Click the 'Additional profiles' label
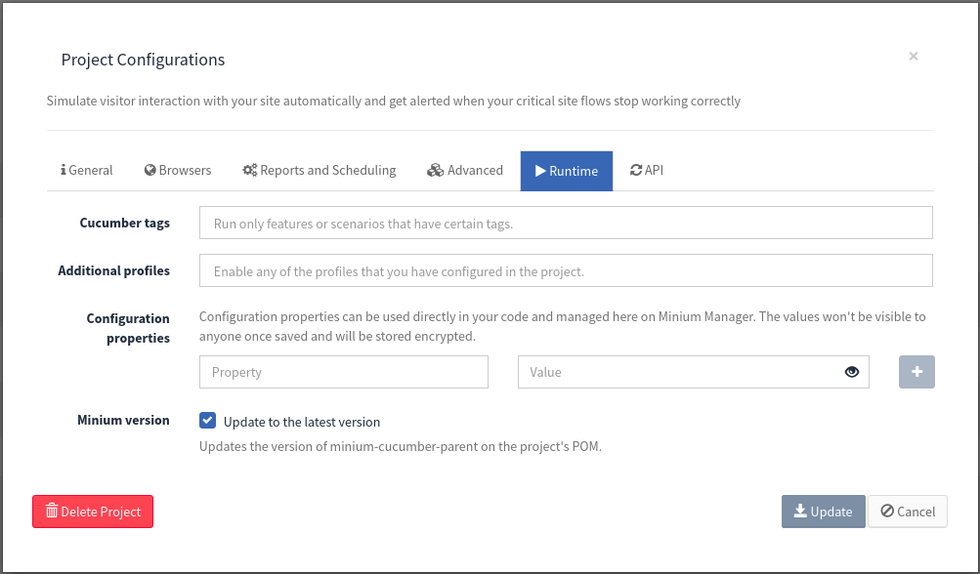 [x=113, y=270]
